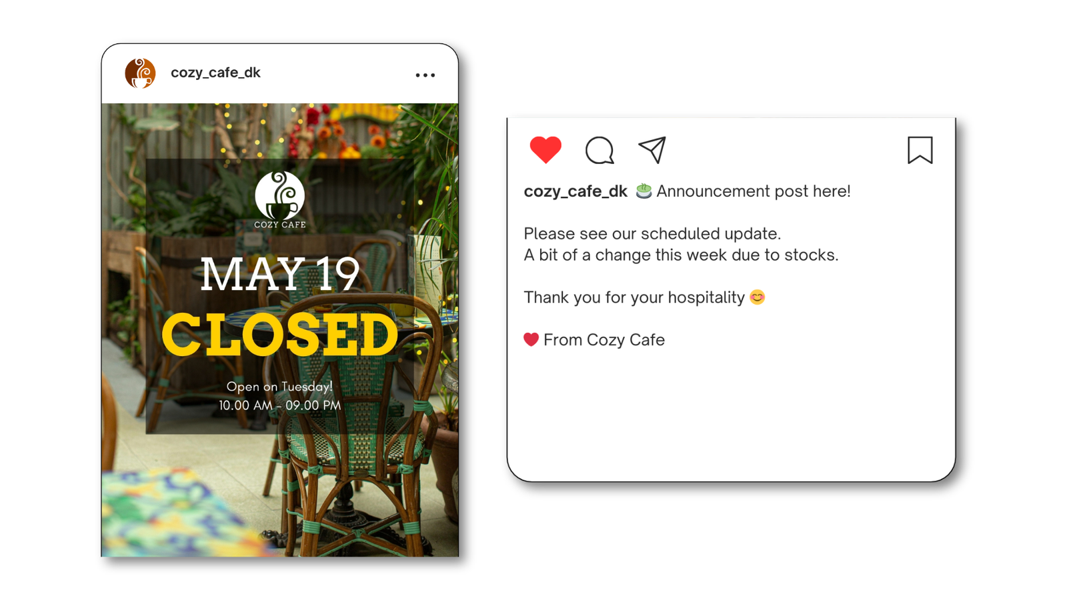Viewport: 1067px width, 600px height.
Task: Open cozy_cafe_dk username in post header
Action: tap(215, 73)
